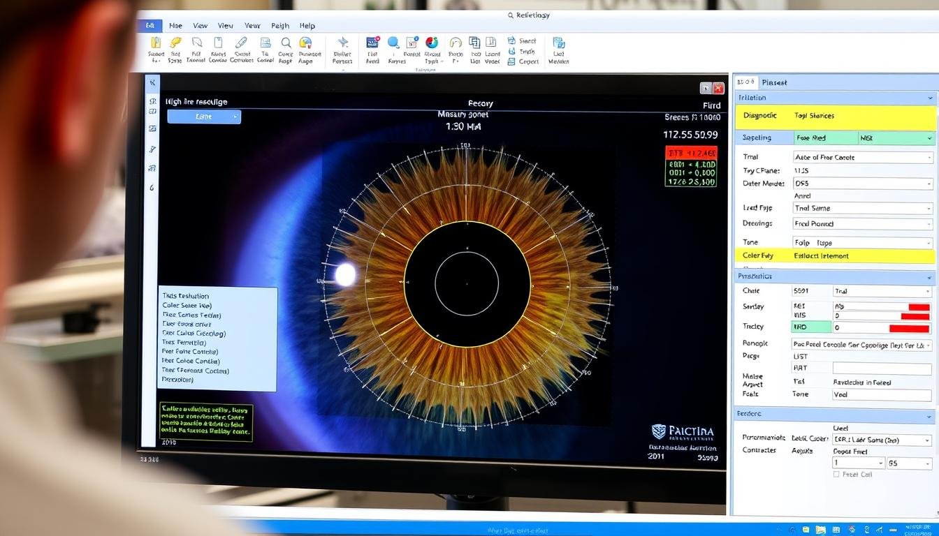Viewport: 939px width, 536px height.
Task: Click the folder icon at ribbon start
Action: 156,43
